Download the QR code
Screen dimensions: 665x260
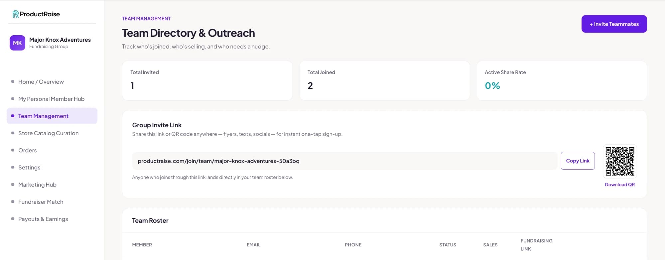(620, 185)
